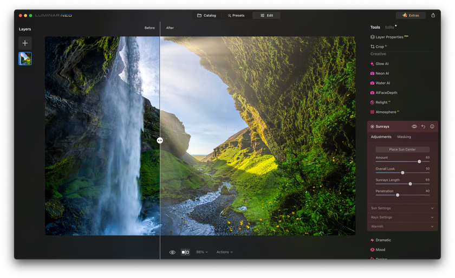Adjust the Penetration slider
455x278 pixels.
pyautogui.click(x=398, y=195)
